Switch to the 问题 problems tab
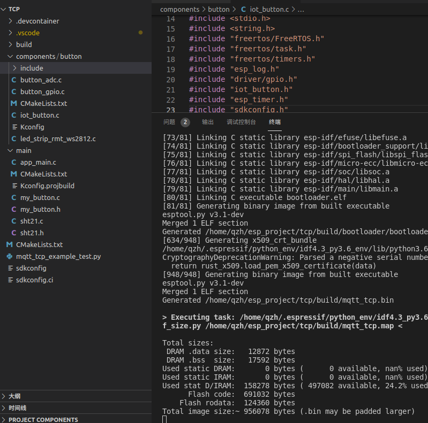Viewport: 428px width, 423px height. coord(169,122)
